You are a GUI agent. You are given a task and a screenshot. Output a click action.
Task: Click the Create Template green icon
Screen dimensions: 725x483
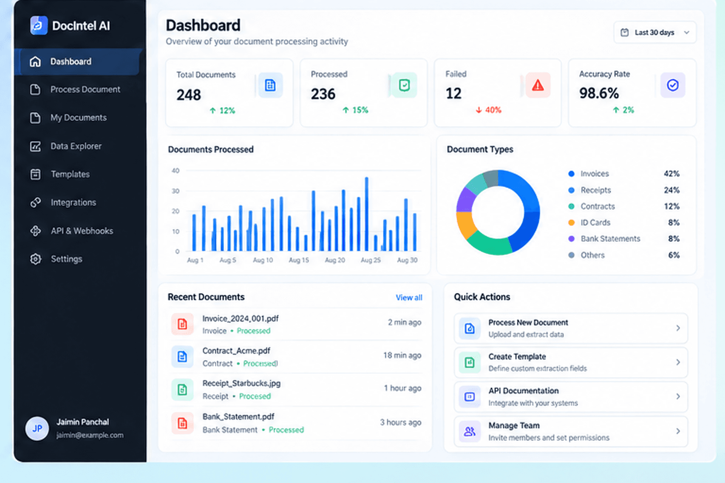[x=470, y=362]
